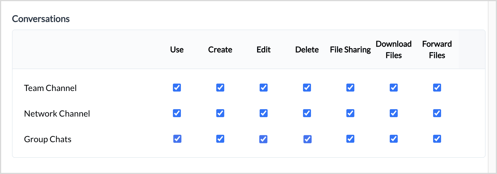Toggle Create checkbox for Group Chats
The image size is (497, 174).
[220, 139]
